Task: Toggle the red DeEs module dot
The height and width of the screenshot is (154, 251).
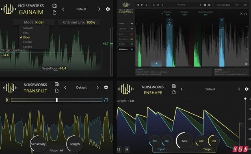Action: [x=132, y=34]
